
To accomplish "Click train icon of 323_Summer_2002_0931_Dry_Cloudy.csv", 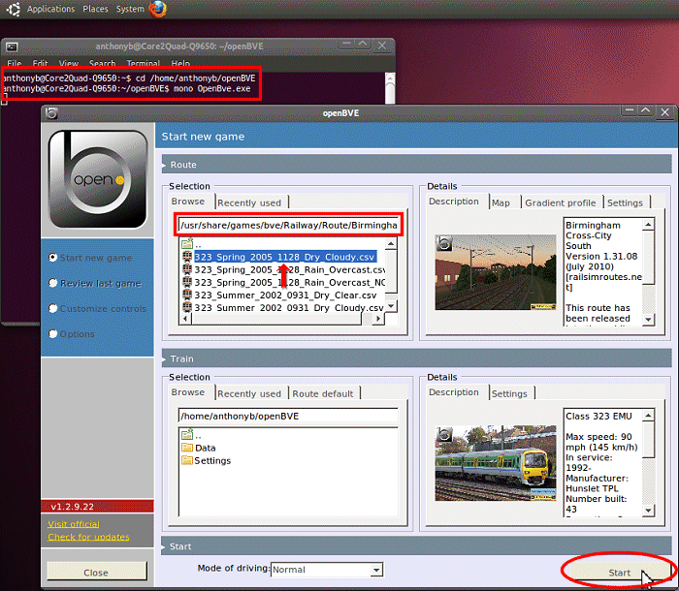I will [187, 308].
